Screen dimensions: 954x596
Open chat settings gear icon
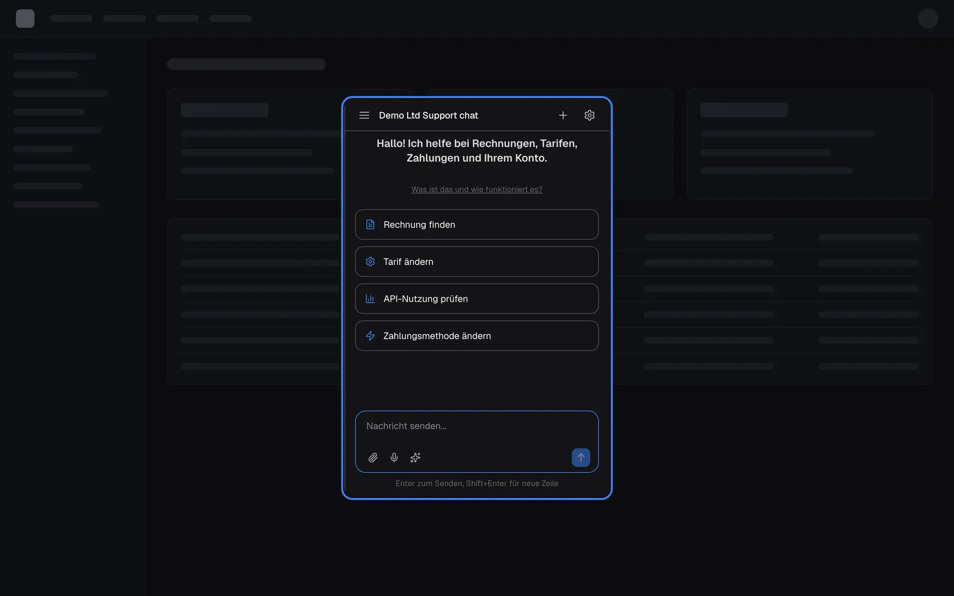(x=589, y=115)
